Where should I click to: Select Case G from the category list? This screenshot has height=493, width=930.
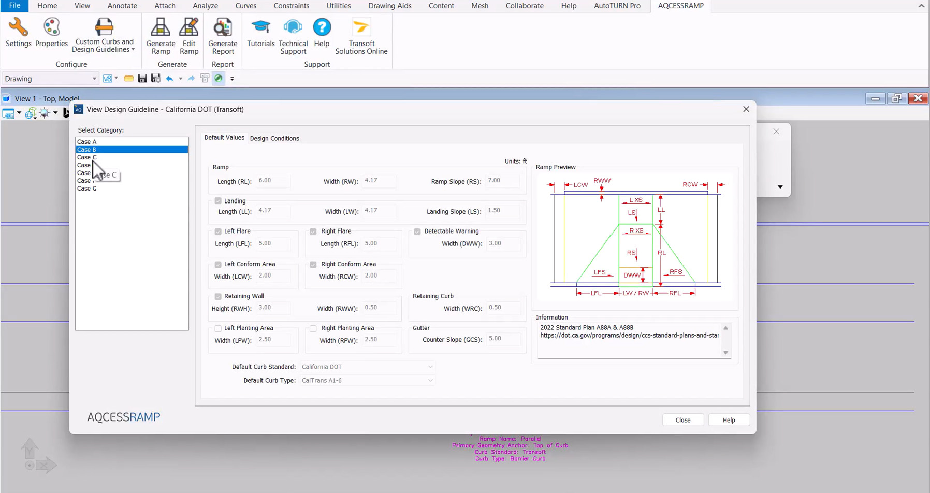point(86,188)
